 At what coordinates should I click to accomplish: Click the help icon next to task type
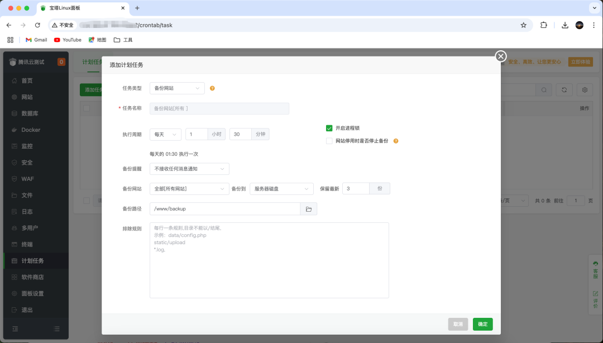coord(212,88)
